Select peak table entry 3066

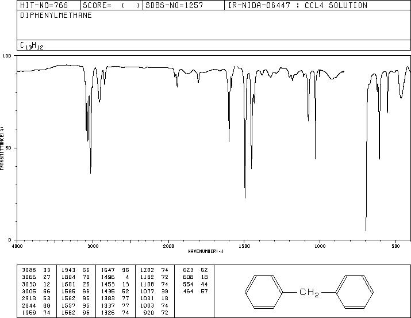[36, 277]
